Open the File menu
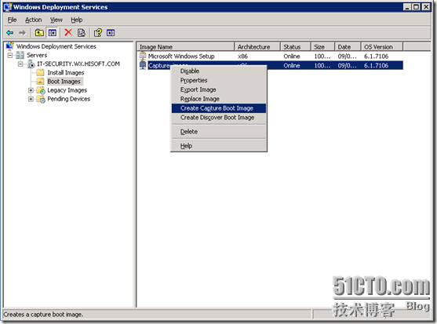This screenshot has height=324, width=437. [12, 20]
